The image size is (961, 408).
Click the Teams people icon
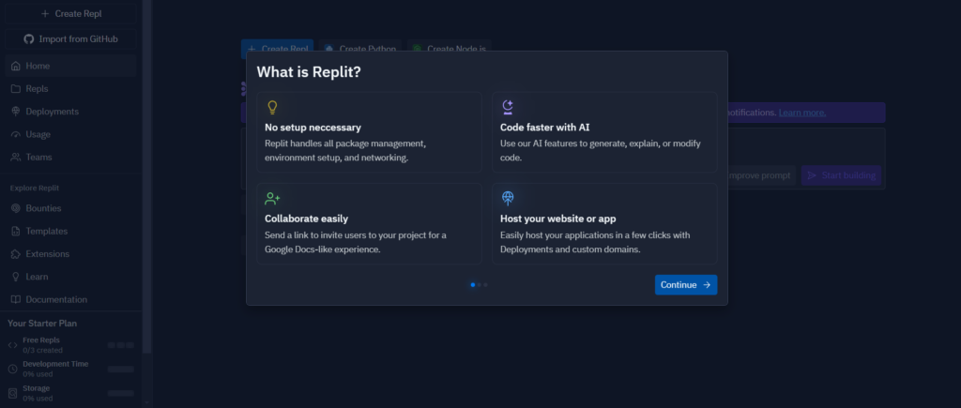(x=16, y=158)
